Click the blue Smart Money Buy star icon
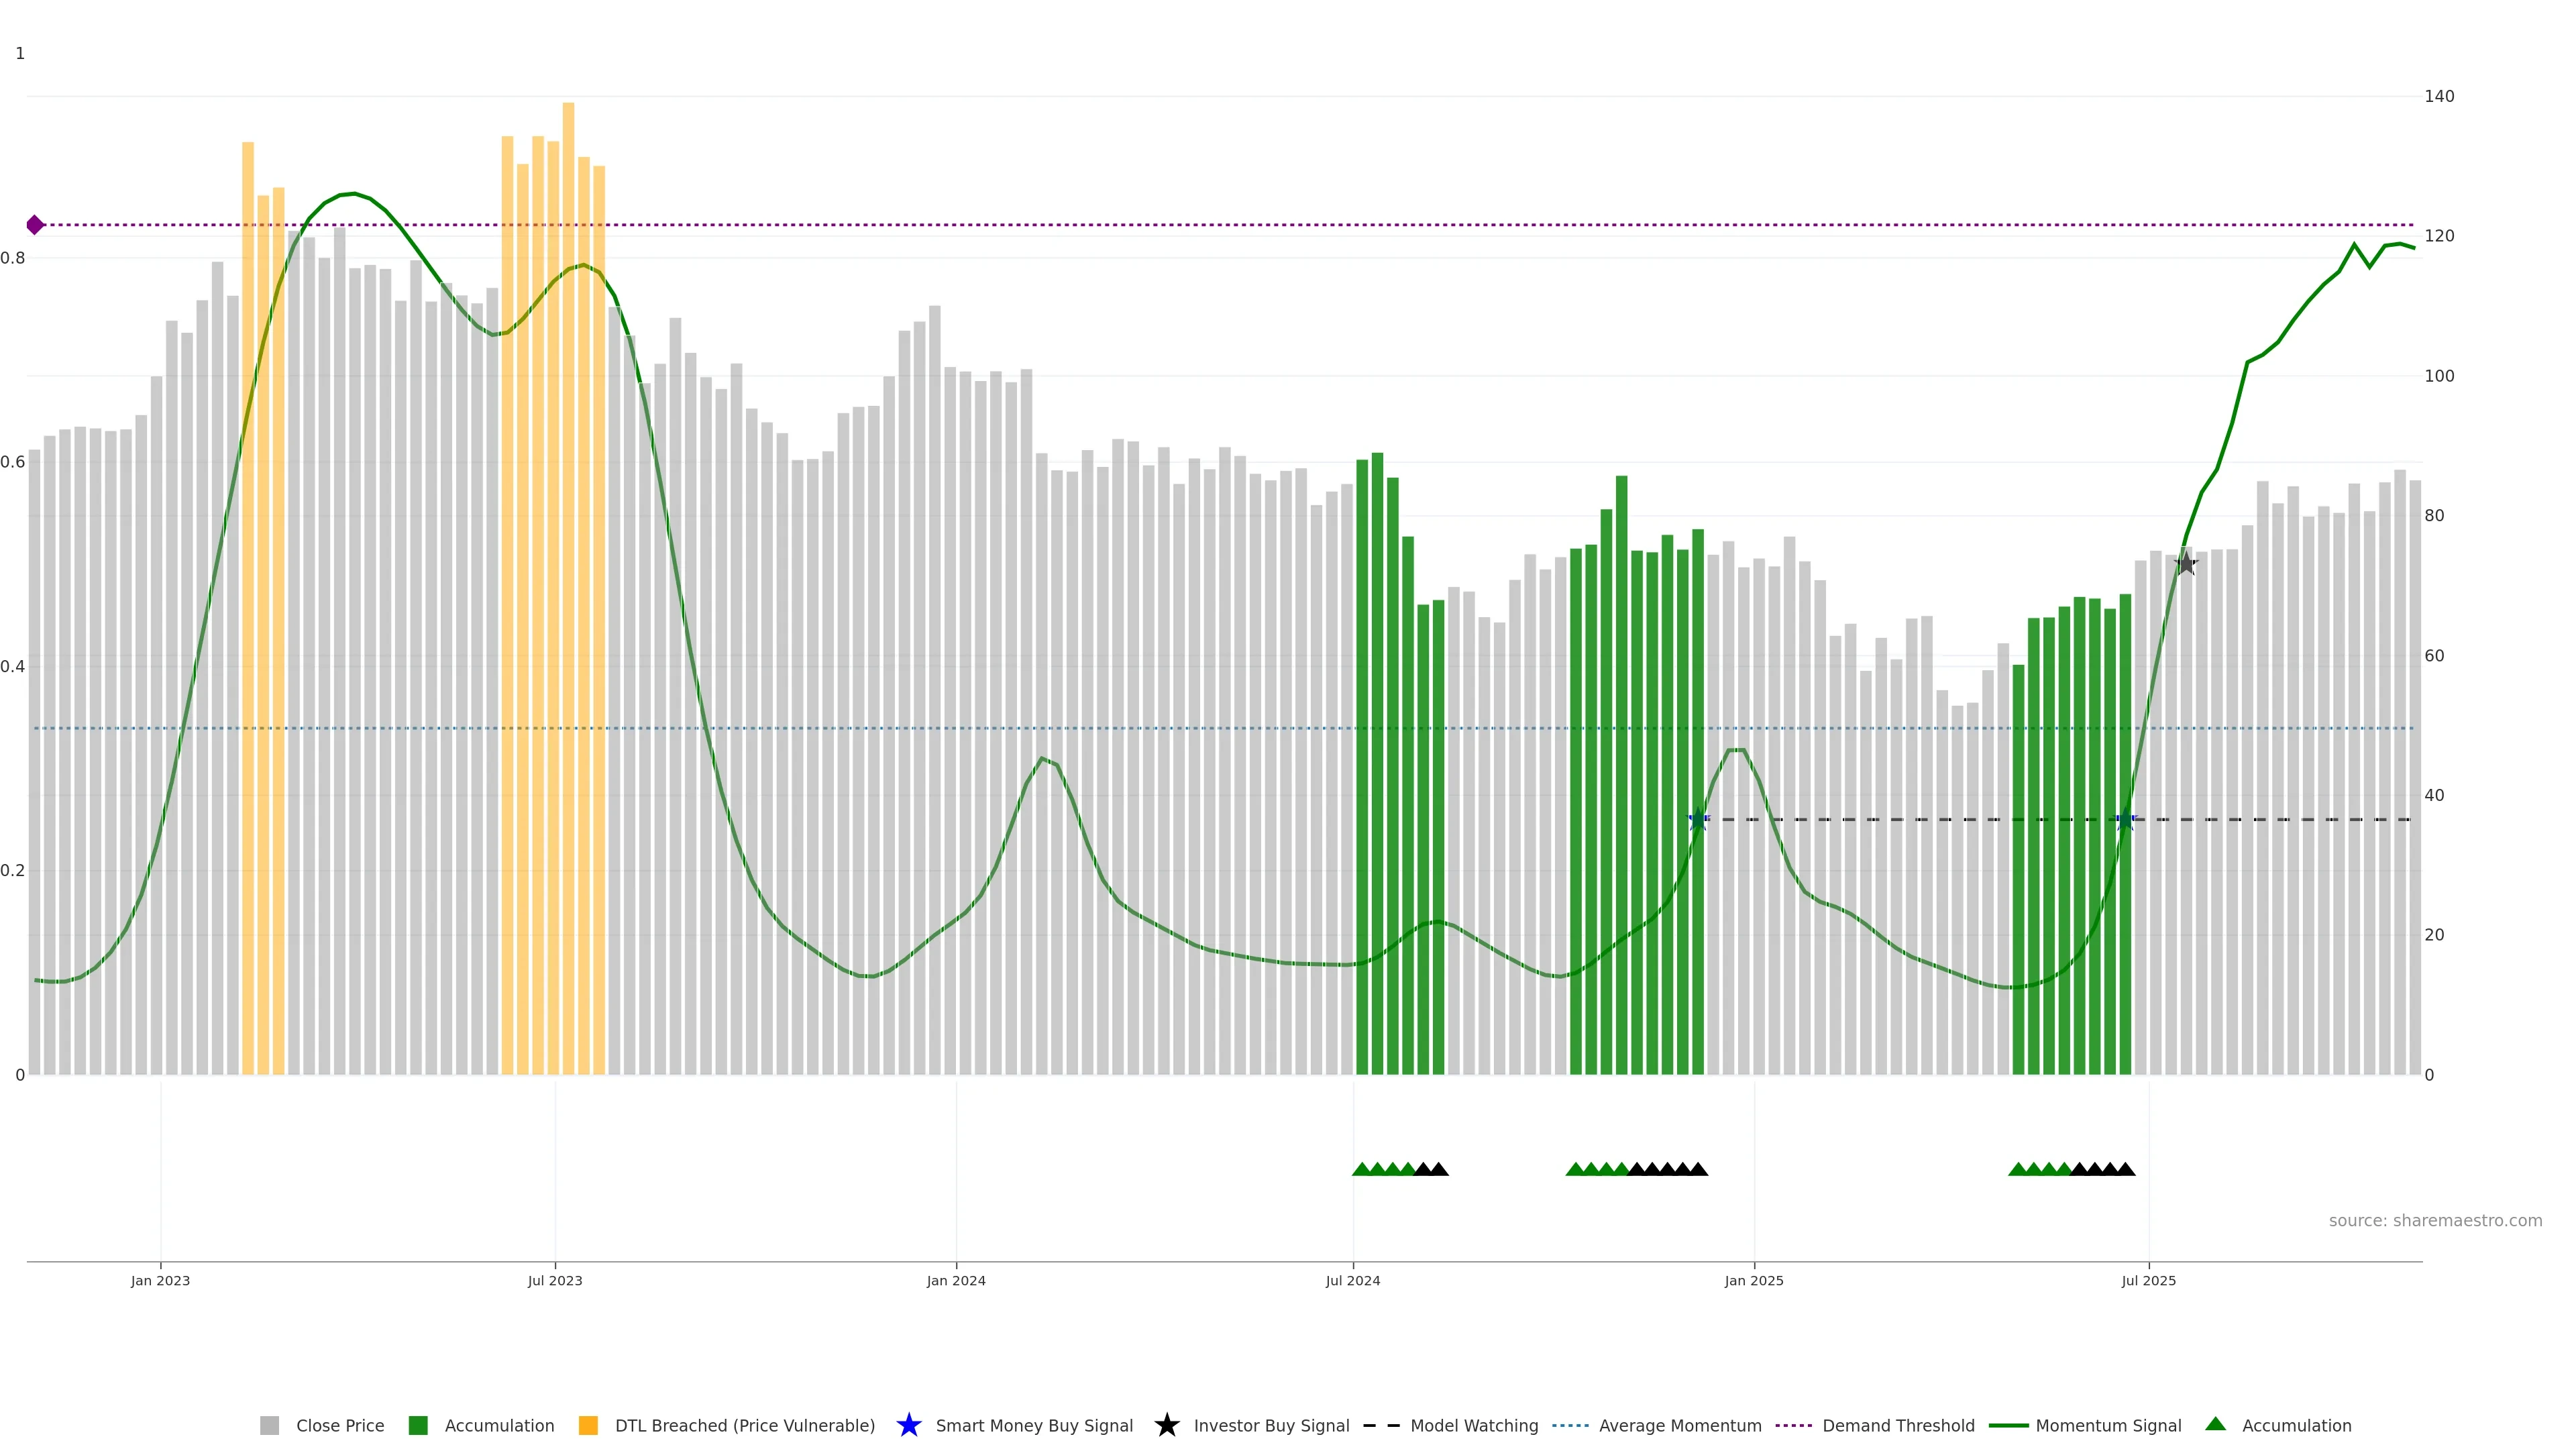The image size is (2576, 1449). click(908, 1425)
